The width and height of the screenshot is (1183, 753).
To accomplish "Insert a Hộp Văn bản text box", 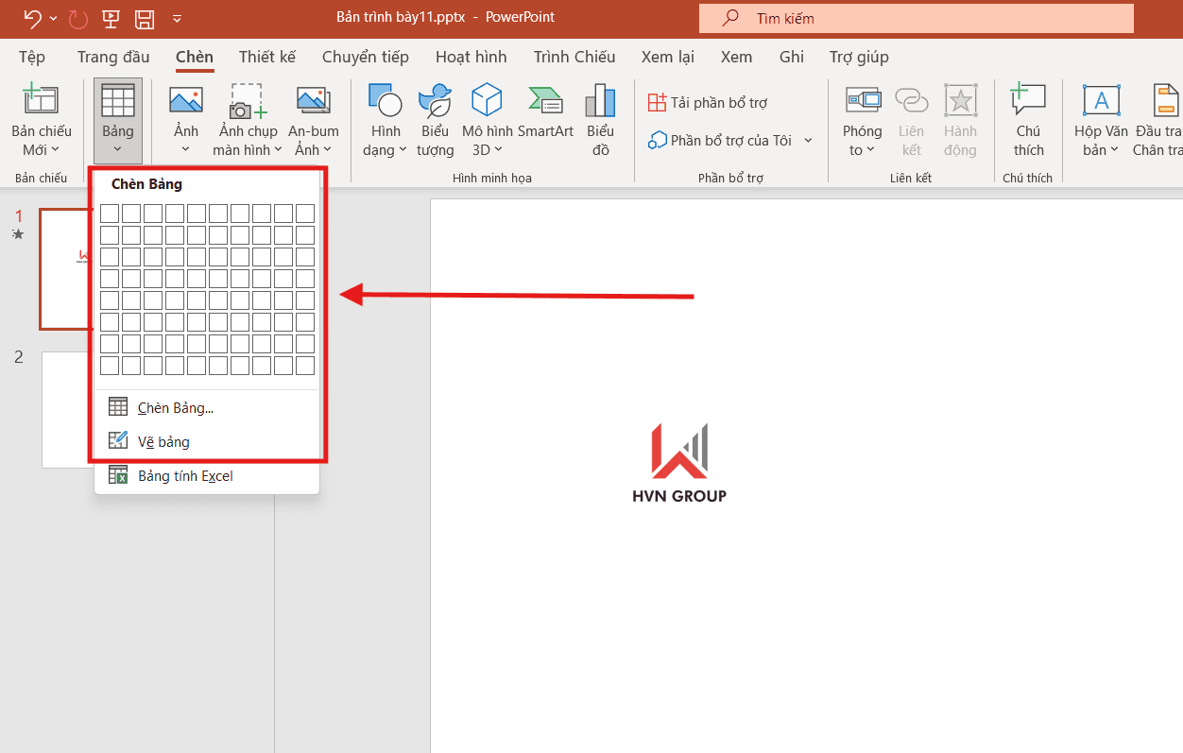I will point(1100,120).
